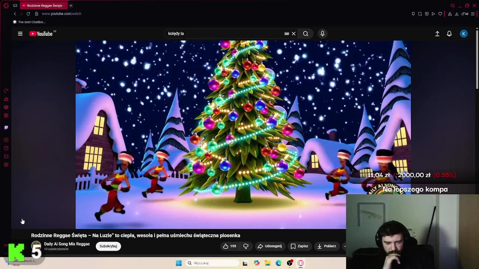Select the Rodzinne Reggae Święta browser tab
The width and height of the screenshot is (479, 269).
(x=43, y=6)
